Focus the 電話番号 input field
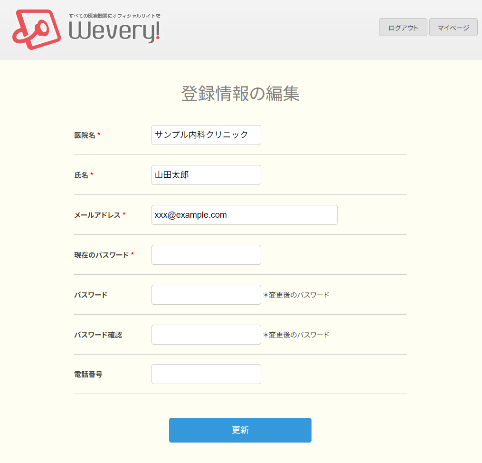The image size is (482, 463). coord(206,374)
